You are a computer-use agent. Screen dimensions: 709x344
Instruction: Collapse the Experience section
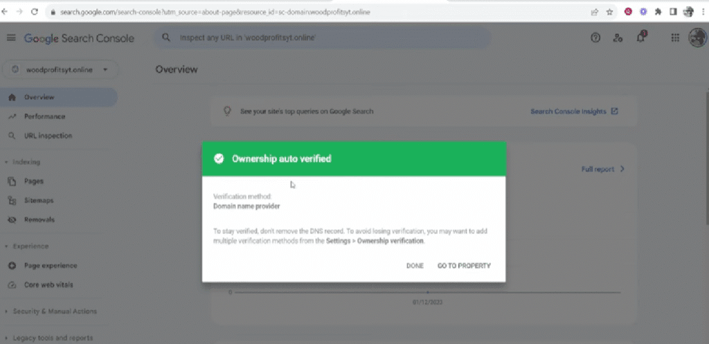point(27,246)
